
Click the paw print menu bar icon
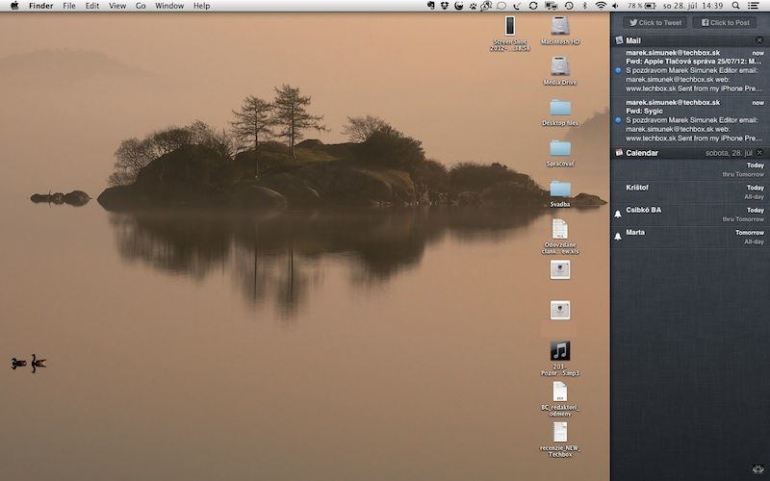pos(474,6)
